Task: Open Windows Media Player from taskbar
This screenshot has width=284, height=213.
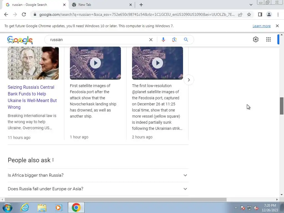Action: pos(59,207)
